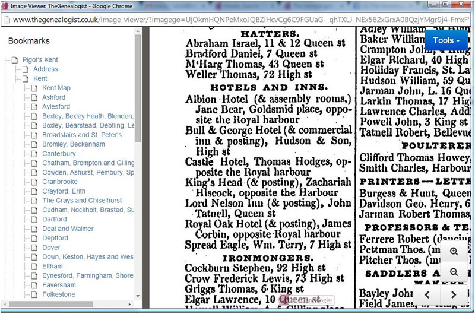Open the Bromley, Beckenham bookmark

[74, 144]
